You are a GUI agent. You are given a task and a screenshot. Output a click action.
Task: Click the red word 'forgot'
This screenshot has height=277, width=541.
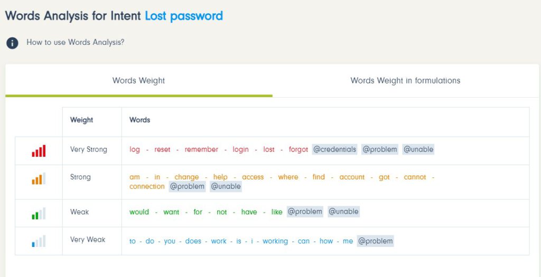click(299, 149)
